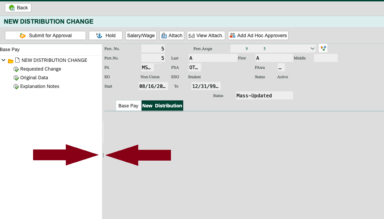The height and width of the screenshot is (219, 384).
Task: Click the Last name input field
Action: pyautogui.click(x=212, y=58)
